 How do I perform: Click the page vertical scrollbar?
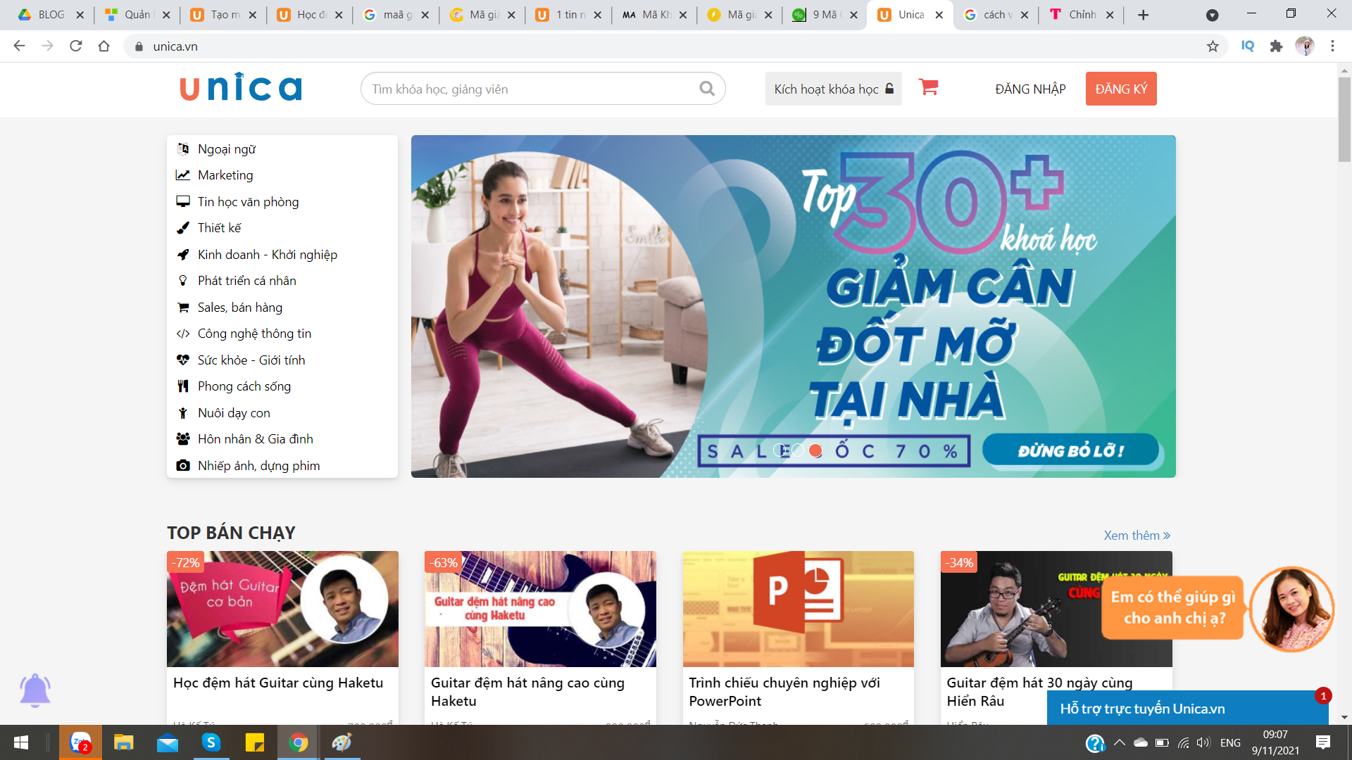pos(1344,120)
